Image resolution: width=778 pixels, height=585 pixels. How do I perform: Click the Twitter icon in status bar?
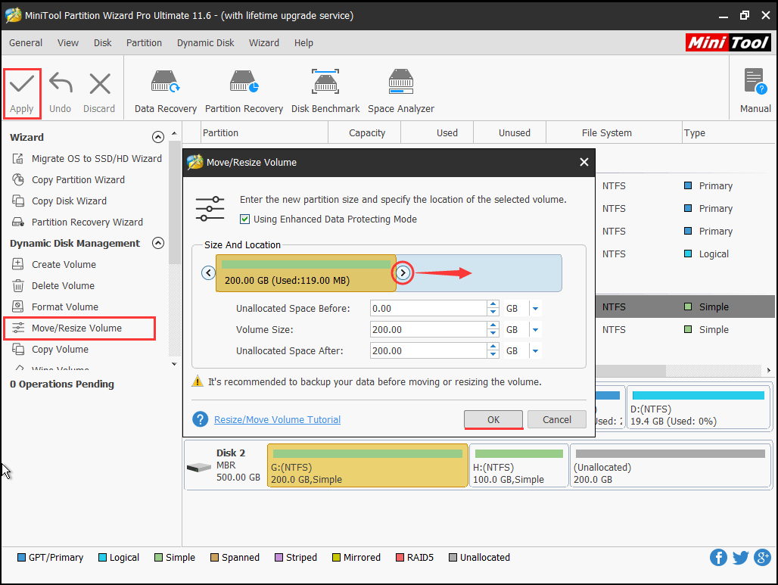tap(740, 557)
